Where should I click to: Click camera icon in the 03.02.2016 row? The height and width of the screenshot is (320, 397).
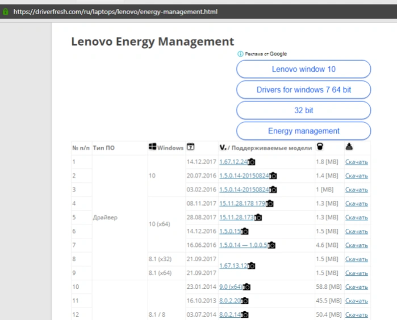(x=273, y=190)
